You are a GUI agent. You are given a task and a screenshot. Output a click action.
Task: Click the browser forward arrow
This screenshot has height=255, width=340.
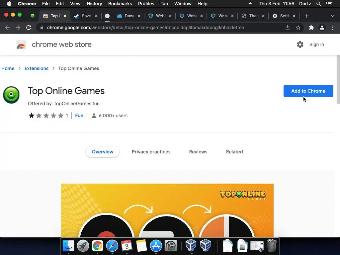[18, 28]
